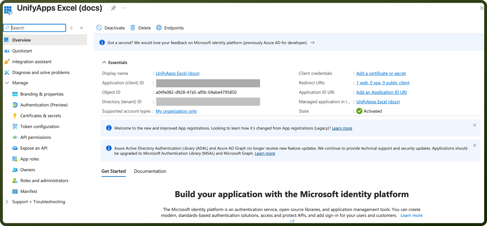Click the Roles and administrators icon
This screenshot has width=487, height=226.
15,181
